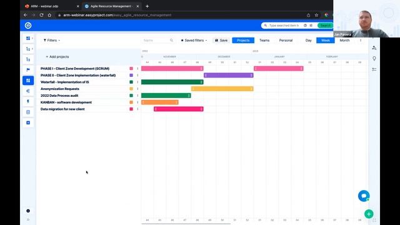Click the green plus add button
Viewport: 400px width, 225px height.
click(x=369, y=214)
